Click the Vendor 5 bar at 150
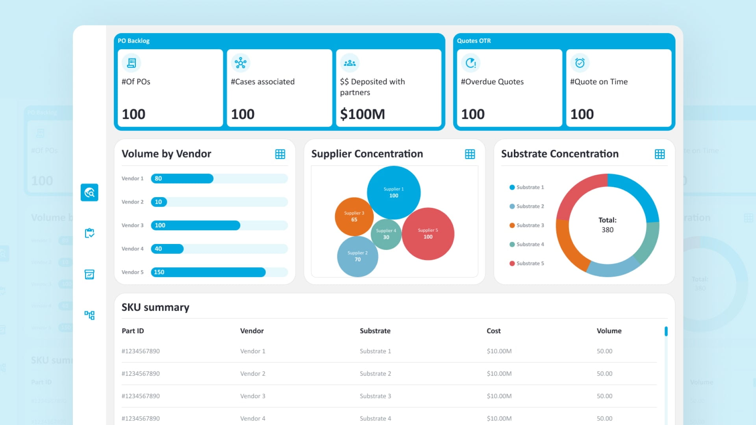The width and height of the screenshot is (756, 425). pos(208,272)
